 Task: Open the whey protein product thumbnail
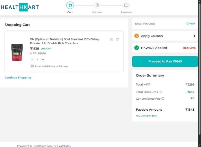coord(17,52)
